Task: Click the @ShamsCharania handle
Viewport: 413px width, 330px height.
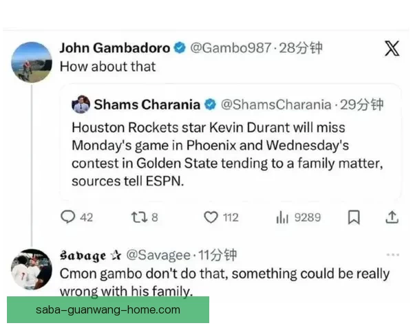Action: (x=276, y=104)
